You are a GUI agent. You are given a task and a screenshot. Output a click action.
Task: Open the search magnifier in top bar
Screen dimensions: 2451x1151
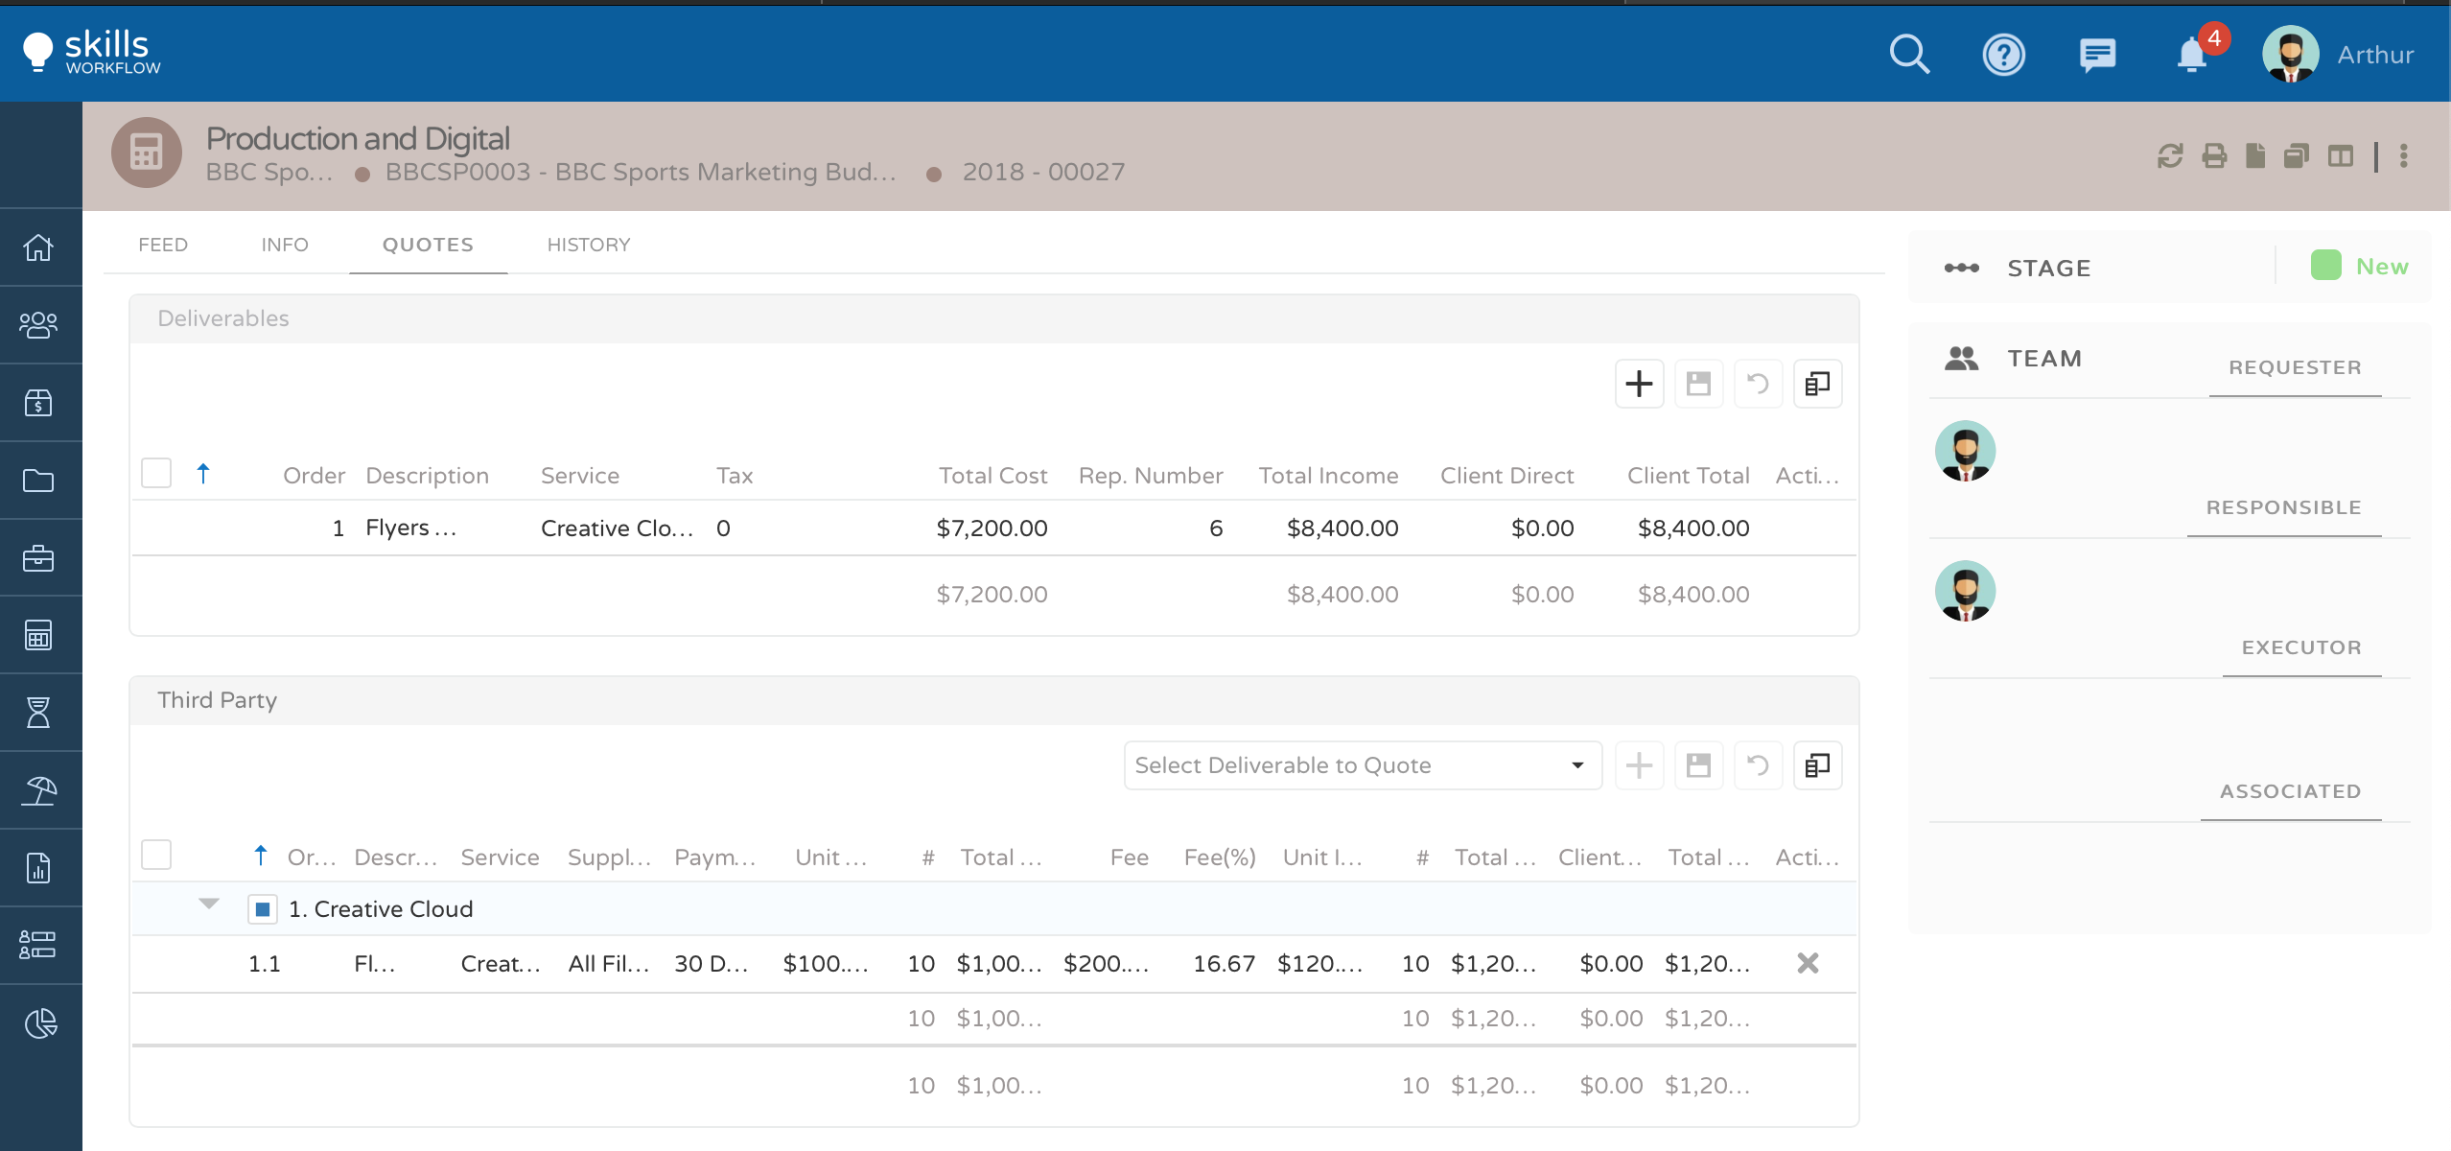(1909, 55)
